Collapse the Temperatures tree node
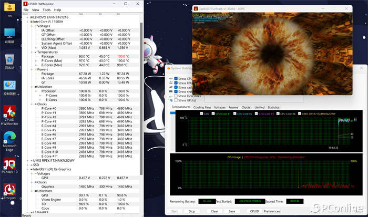Viewport: 368px width, 217px height. (32, 52)
